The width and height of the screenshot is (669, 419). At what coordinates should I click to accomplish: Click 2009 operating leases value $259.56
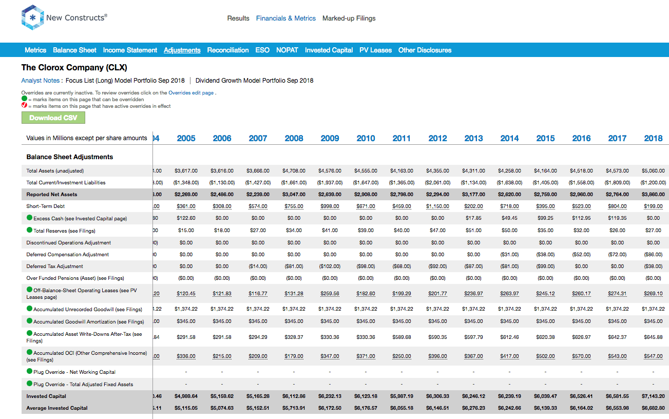coord(330,294)
